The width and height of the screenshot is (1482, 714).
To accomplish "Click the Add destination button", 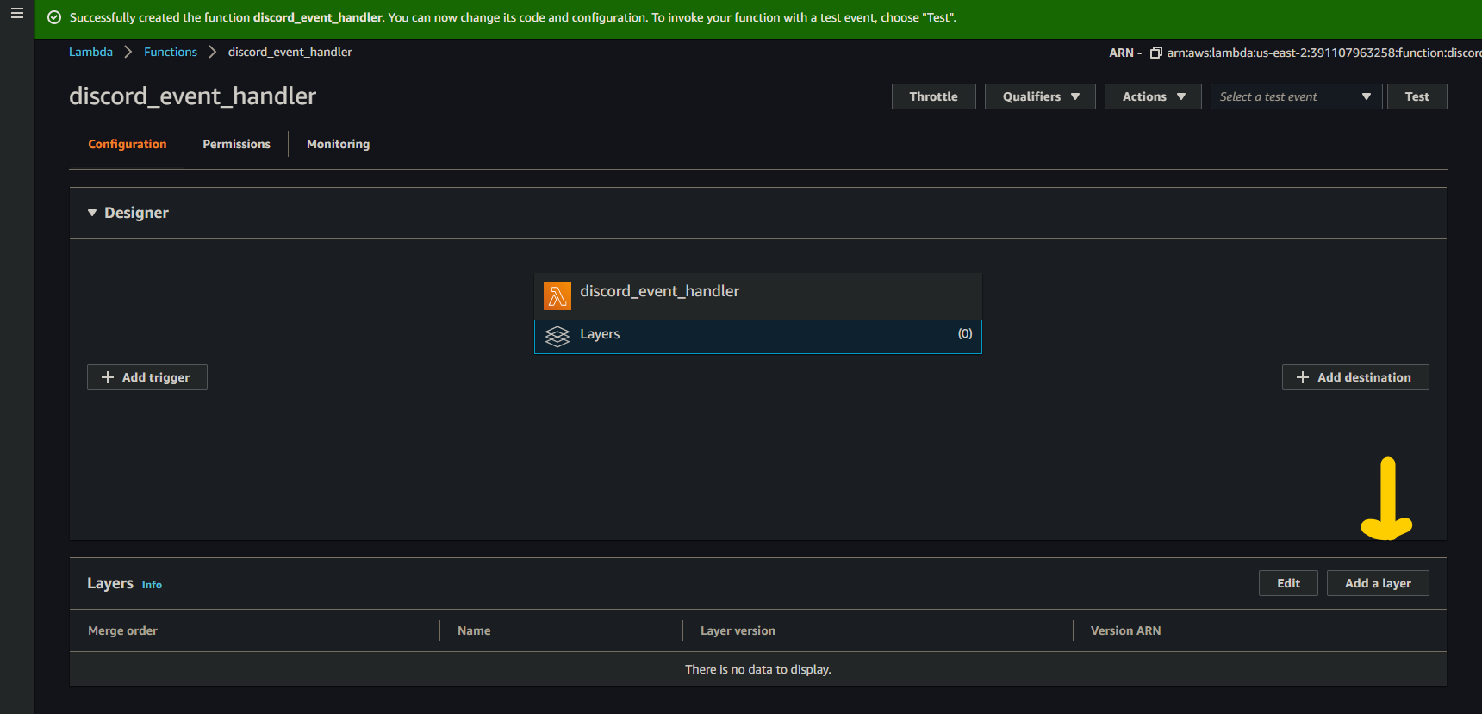I will coord(1355,377).
